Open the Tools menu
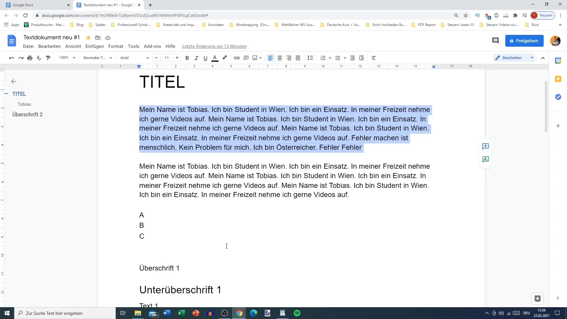Screen dimensions: 567x319 tap(133, 46)
